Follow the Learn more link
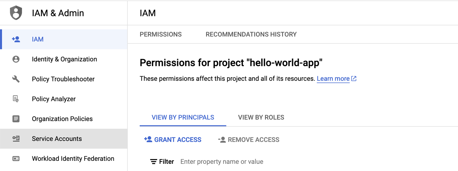This screenshot has height=171, width=458. tap(333, 79)
